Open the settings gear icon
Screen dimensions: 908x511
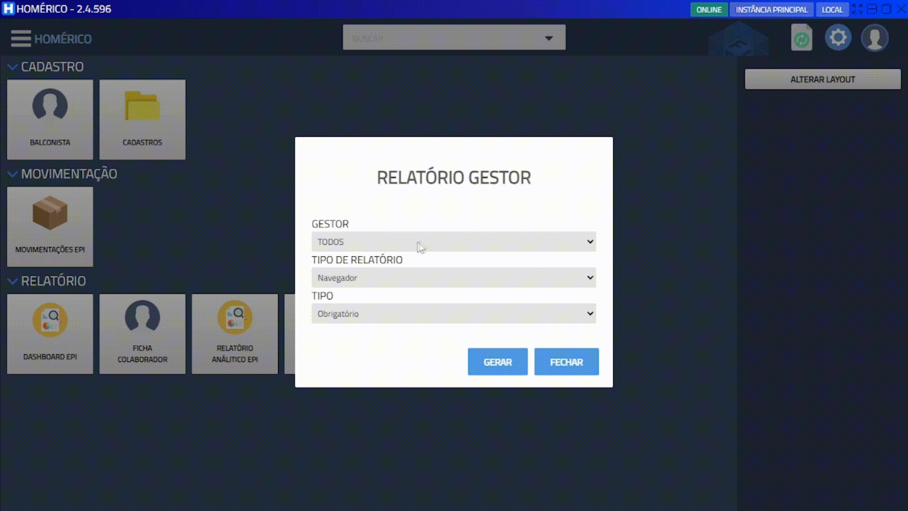[x=838, y=37]
